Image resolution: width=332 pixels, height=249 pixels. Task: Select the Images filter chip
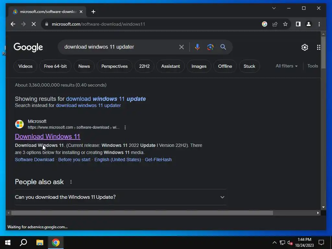pyautogui.click(x=199, y=66)
